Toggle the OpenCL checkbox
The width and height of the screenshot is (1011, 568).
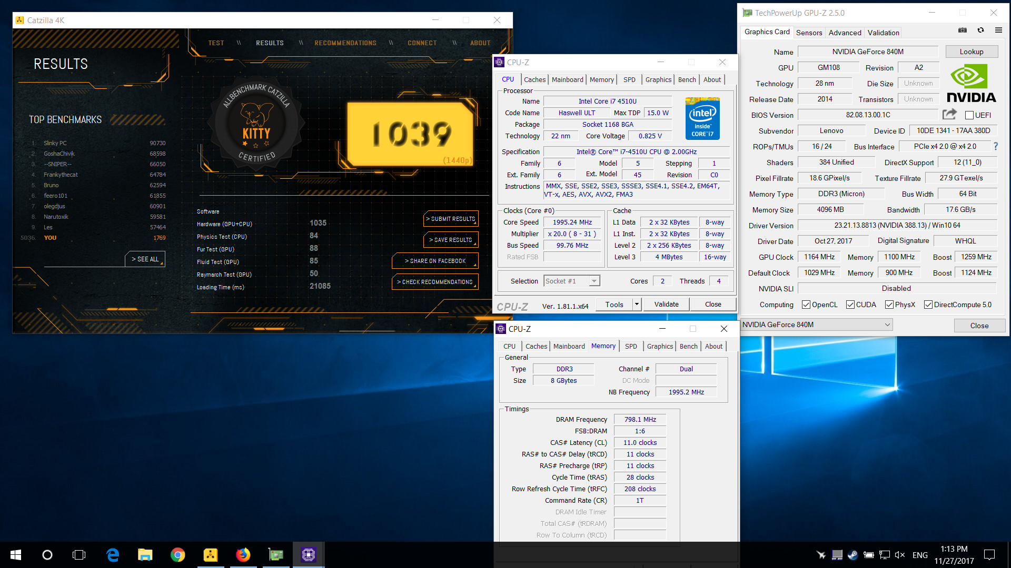point(806,305)
